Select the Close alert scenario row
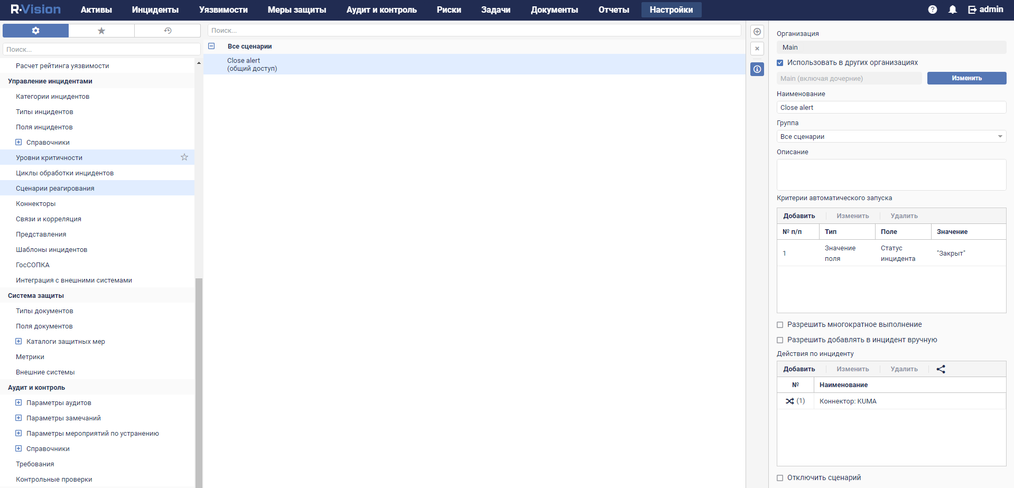Screen dimensions: 1014x488 474,64
